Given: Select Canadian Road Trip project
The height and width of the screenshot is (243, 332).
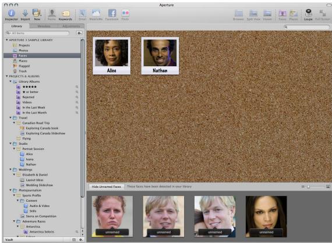Looking at the screenshot, I should (x=36, y=123).
